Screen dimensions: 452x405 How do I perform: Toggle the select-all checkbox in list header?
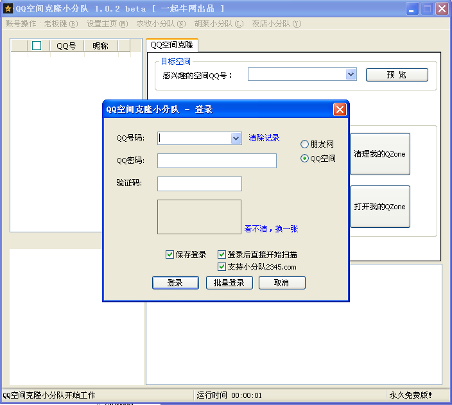tap(37, 46)
